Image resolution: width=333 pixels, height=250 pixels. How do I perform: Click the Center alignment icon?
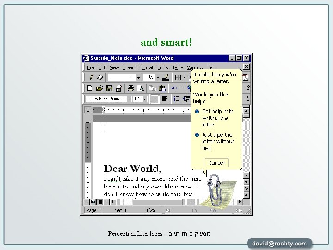tap(165, 99)
